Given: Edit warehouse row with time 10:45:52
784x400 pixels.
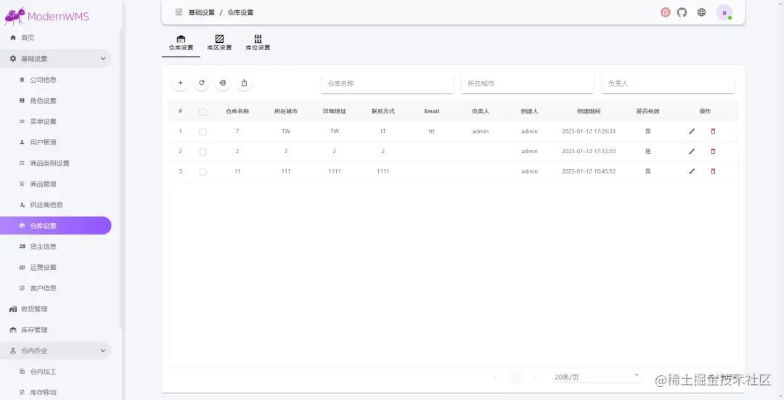Looking at the screenshot, I should 692,171.
